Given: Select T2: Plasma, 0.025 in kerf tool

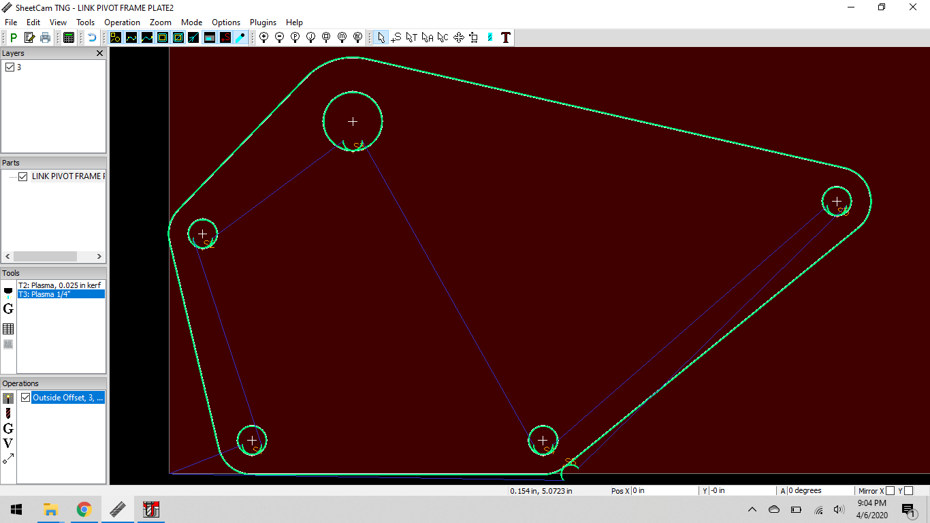Looking at the screenshot, I should pyautogui.click(x=61, y=285).
